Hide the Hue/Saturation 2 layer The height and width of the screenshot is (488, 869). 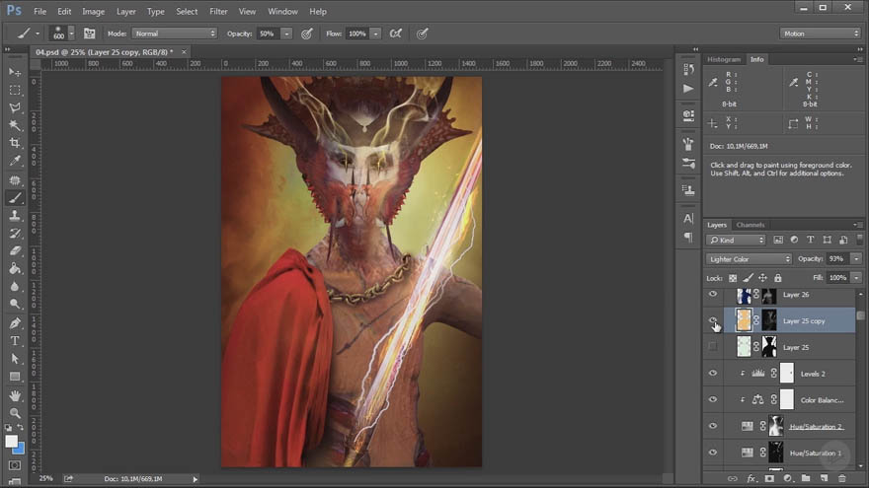pyautogui.click(x=713, y=426)
